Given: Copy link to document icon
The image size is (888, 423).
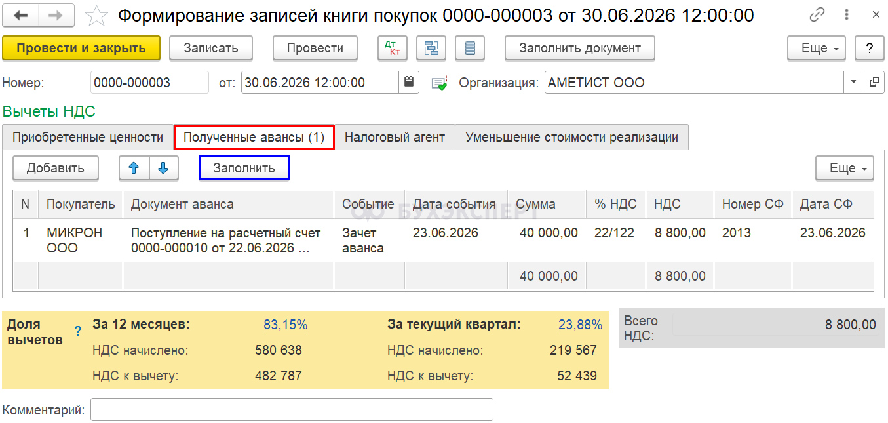Looking at the screenshot, I should click(x=817, y=14).
